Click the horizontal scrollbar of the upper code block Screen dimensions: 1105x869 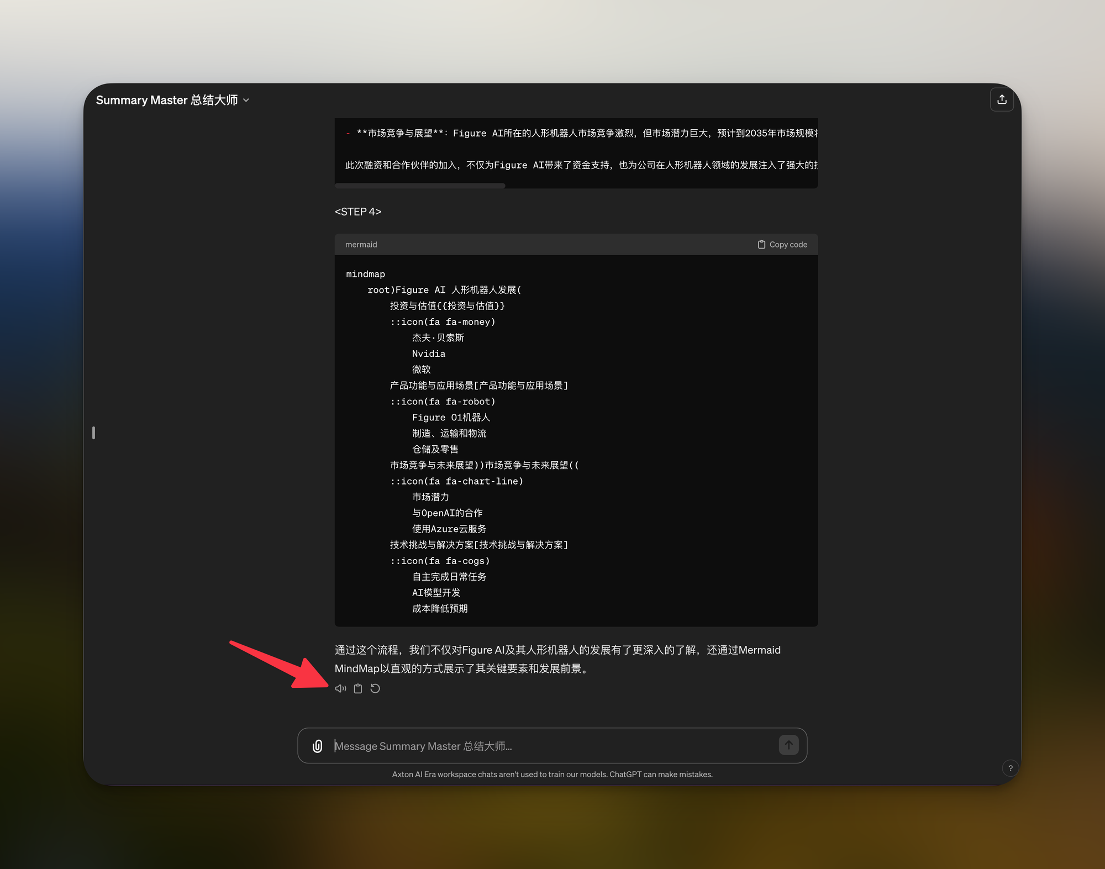pyautogui.click(x=420, y=186)
